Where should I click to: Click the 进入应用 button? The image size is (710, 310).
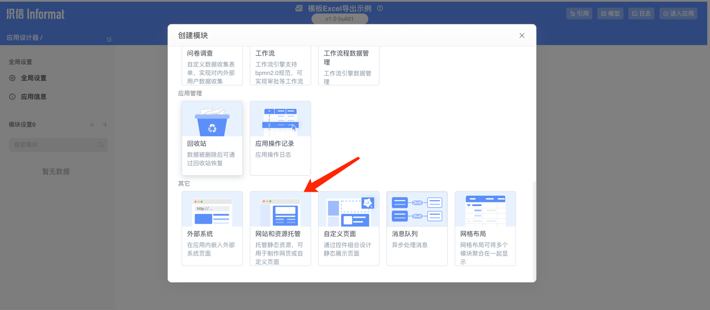pyautogui.click(x=678, y=13)
